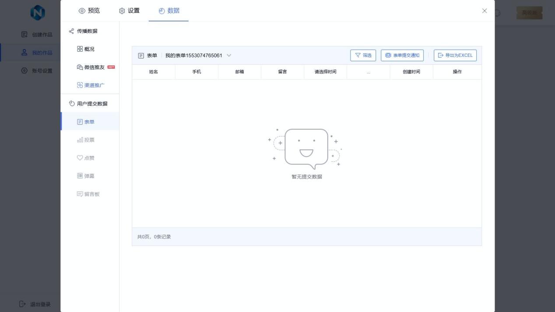Open the 弹幕 danmaku data panel

pos(88,175)
